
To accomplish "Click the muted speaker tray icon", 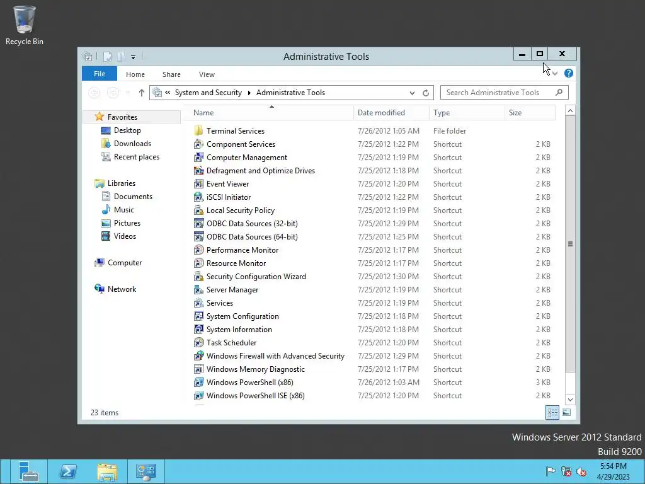I will pyautogui.click(x=581, y=471).
